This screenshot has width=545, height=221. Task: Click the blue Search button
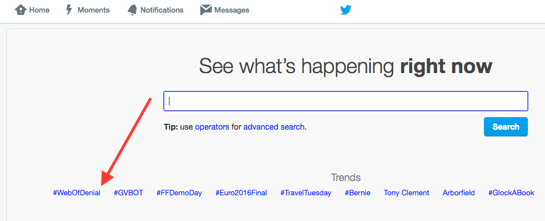506,127
